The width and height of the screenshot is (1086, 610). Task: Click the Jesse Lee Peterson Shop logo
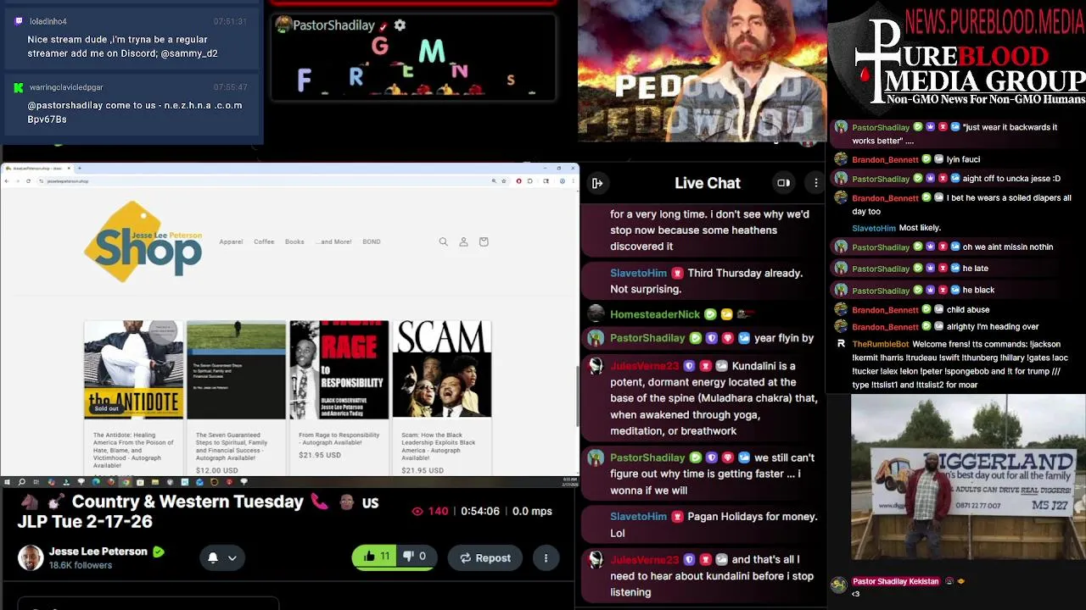click(x=143, y=242)
